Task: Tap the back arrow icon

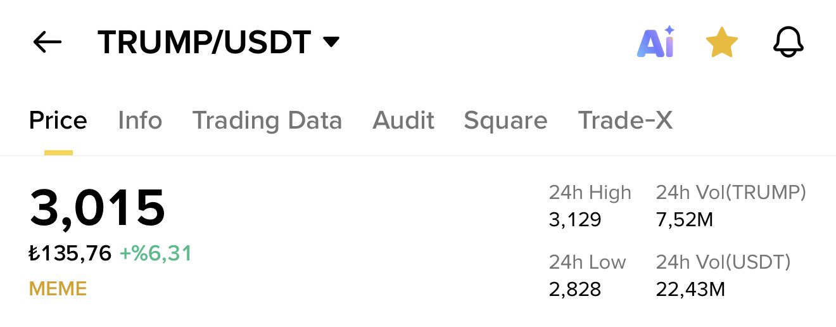Action: click(x=47, y=42)
